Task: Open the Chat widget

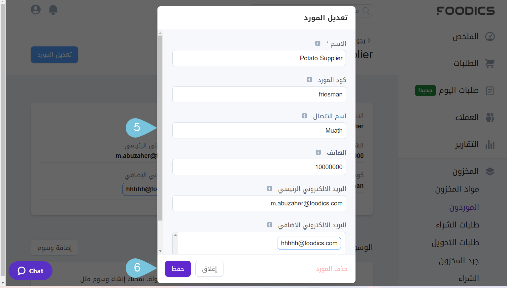Action: point(30,271)
